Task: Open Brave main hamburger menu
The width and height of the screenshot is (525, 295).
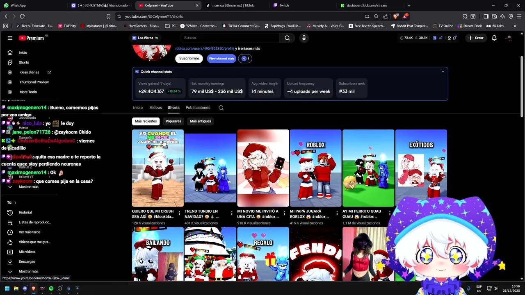Action: [519, 16]
